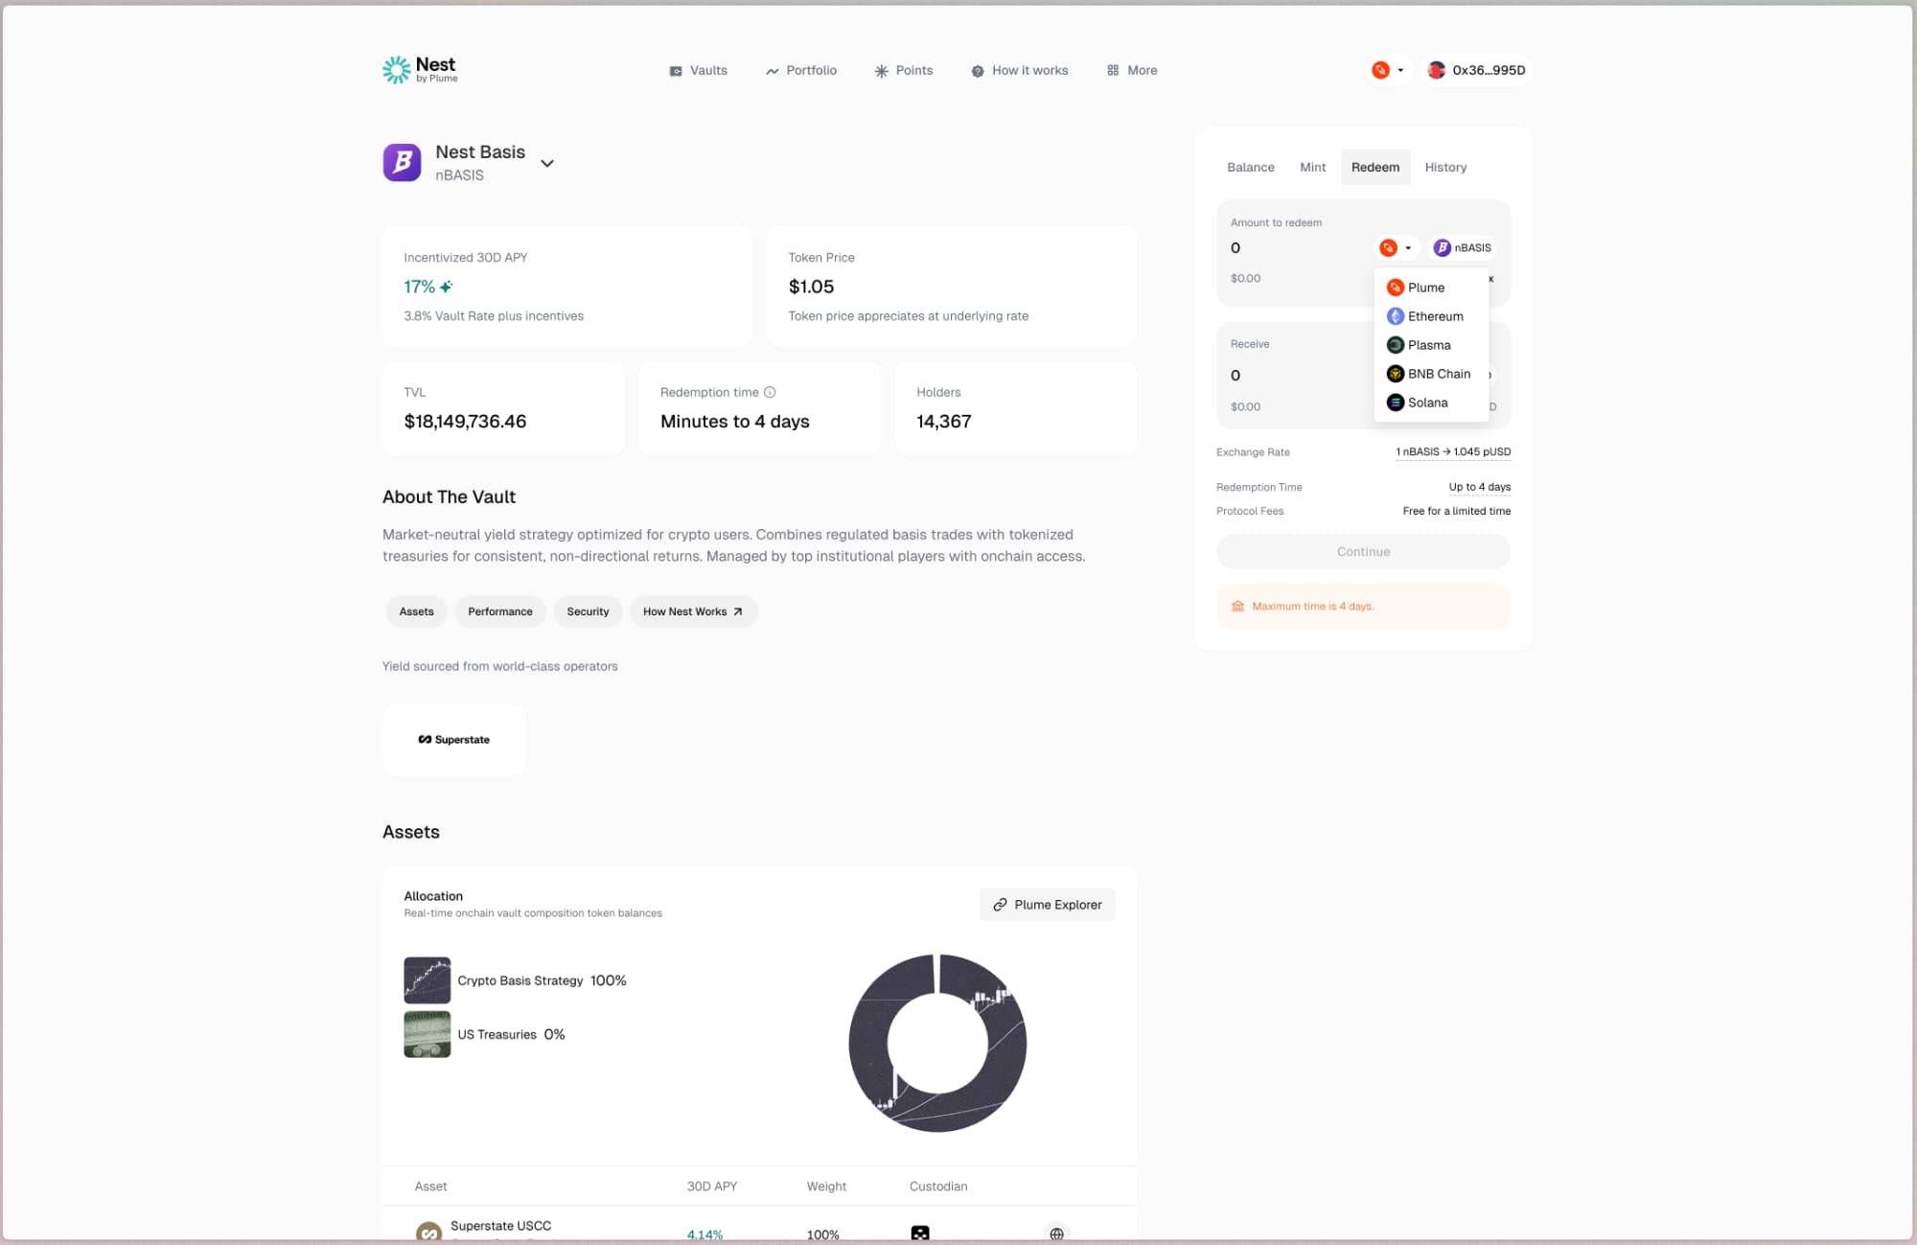The width and height of the screenshot is (1917, 1245).
Task: Open the Plume Explorer link
Action: (x=1047, y=905)
